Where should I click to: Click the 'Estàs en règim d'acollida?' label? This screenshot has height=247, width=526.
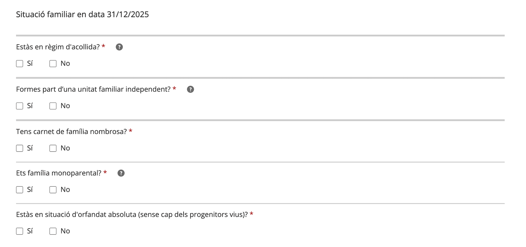[x=58, y=47]
